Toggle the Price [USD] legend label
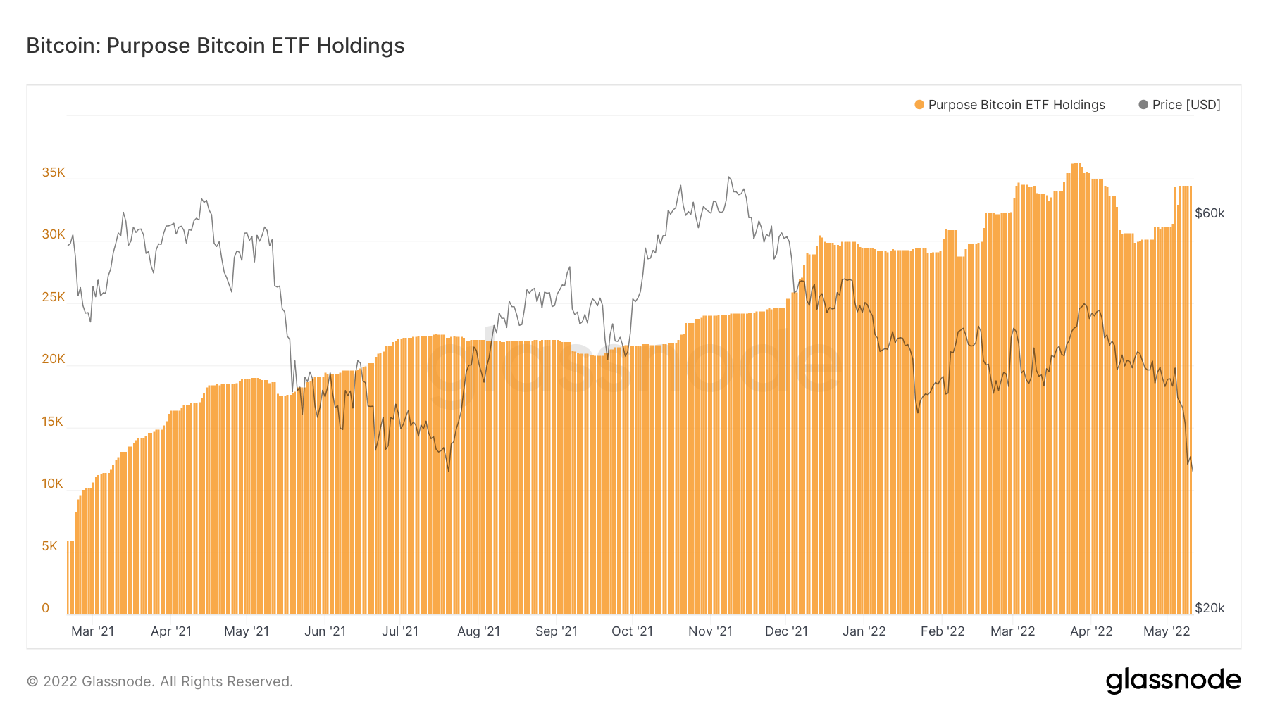Image resolution: width=1268 pixels, height=713 pixels. click(x=1186, y=105)
